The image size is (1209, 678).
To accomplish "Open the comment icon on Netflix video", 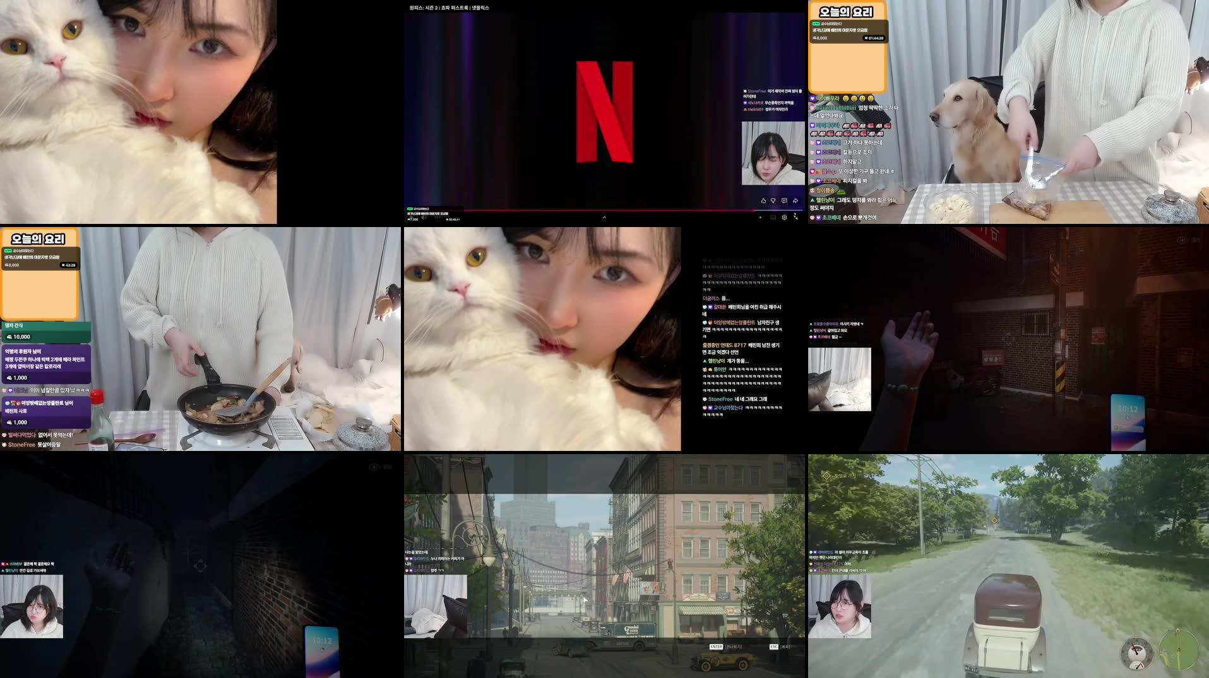I will (x=784, y=201).
